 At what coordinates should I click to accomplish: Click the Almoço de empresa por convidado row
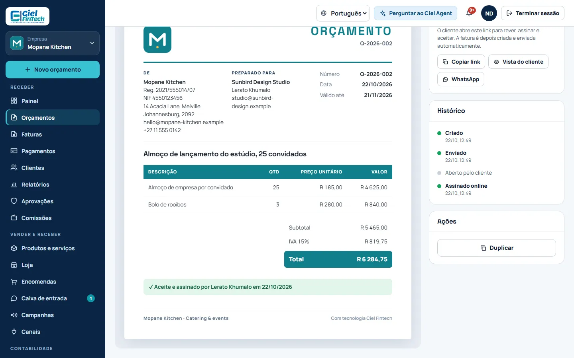[x=268, y=187]
